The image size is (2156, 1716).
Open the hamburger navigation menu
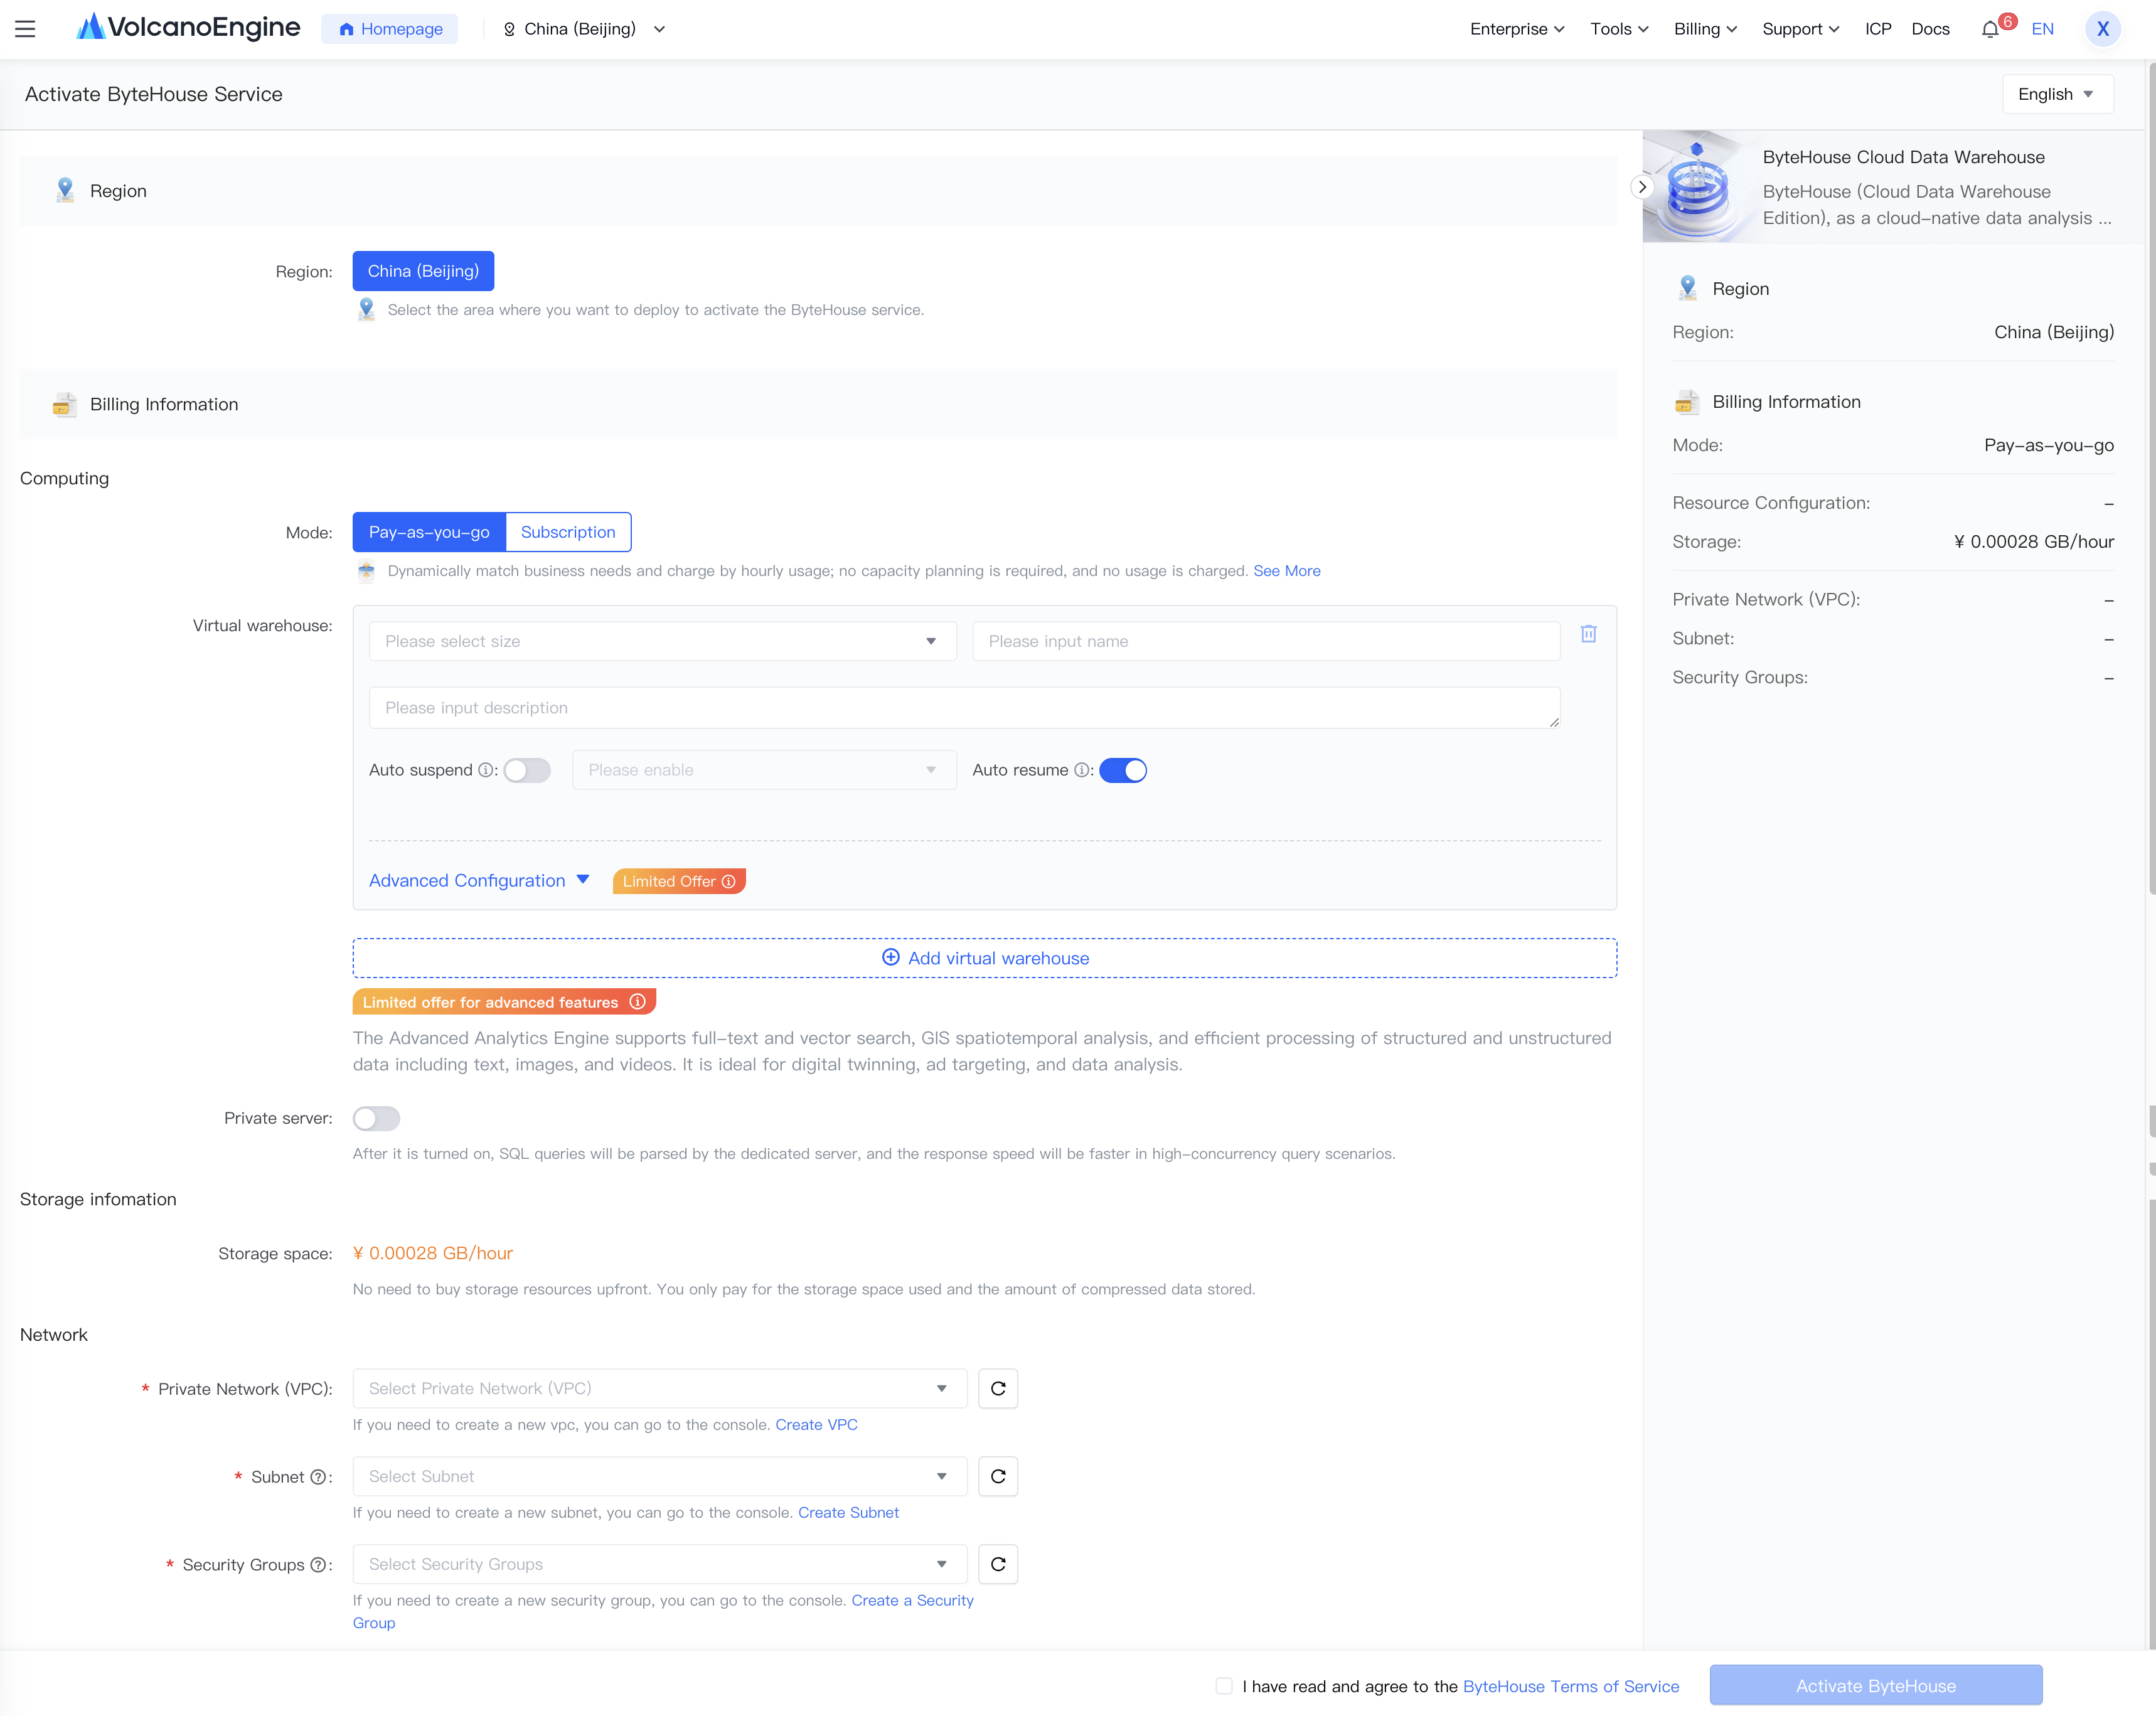25,29
